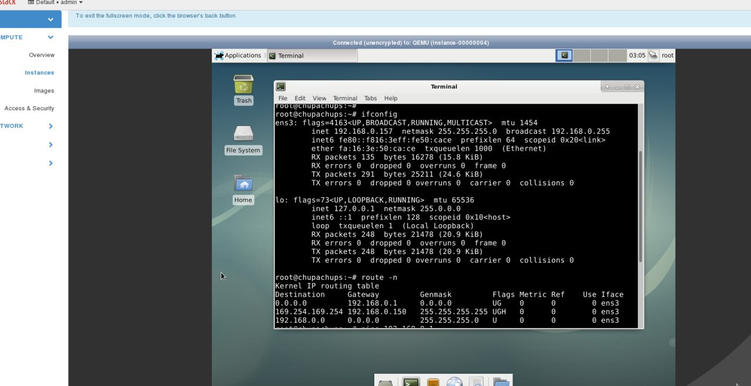Go to Access & Security sidebar link
The height and width of the screenshot is (386, 751).
tap(29, 109)
